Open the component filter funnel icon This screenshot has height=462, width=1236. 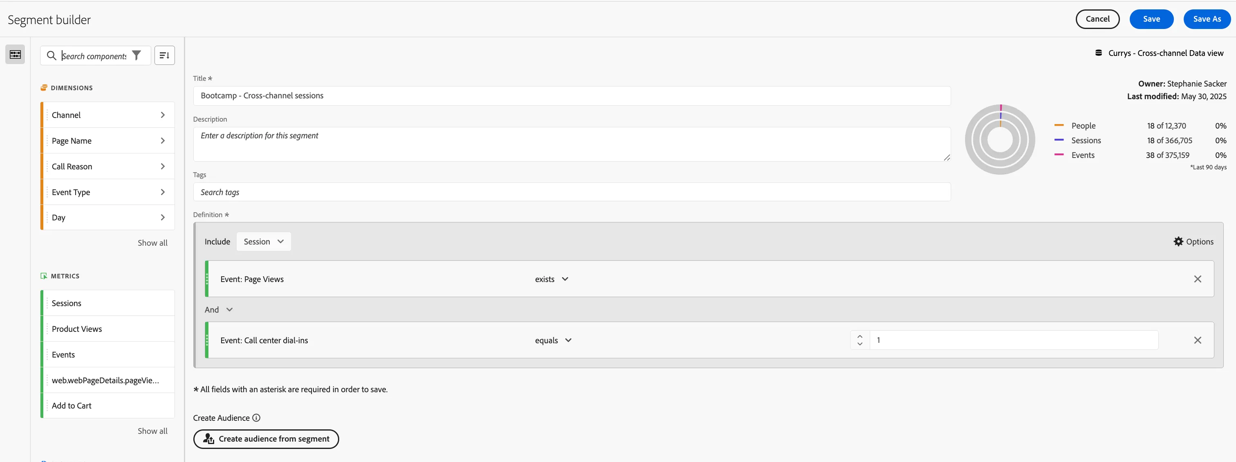coord(137,56)
